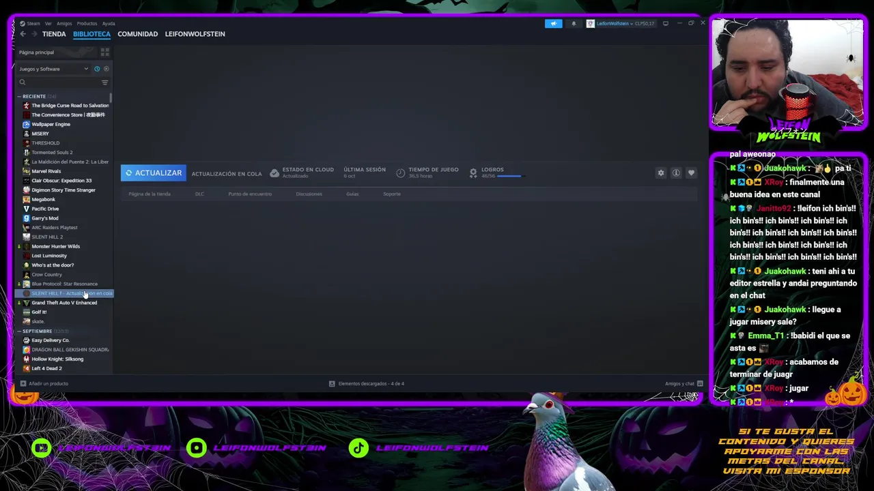Go forward with the right navigation arrow
Image resolution: width=874 pixels, height=491 pixels.
(x=34, y=34)
